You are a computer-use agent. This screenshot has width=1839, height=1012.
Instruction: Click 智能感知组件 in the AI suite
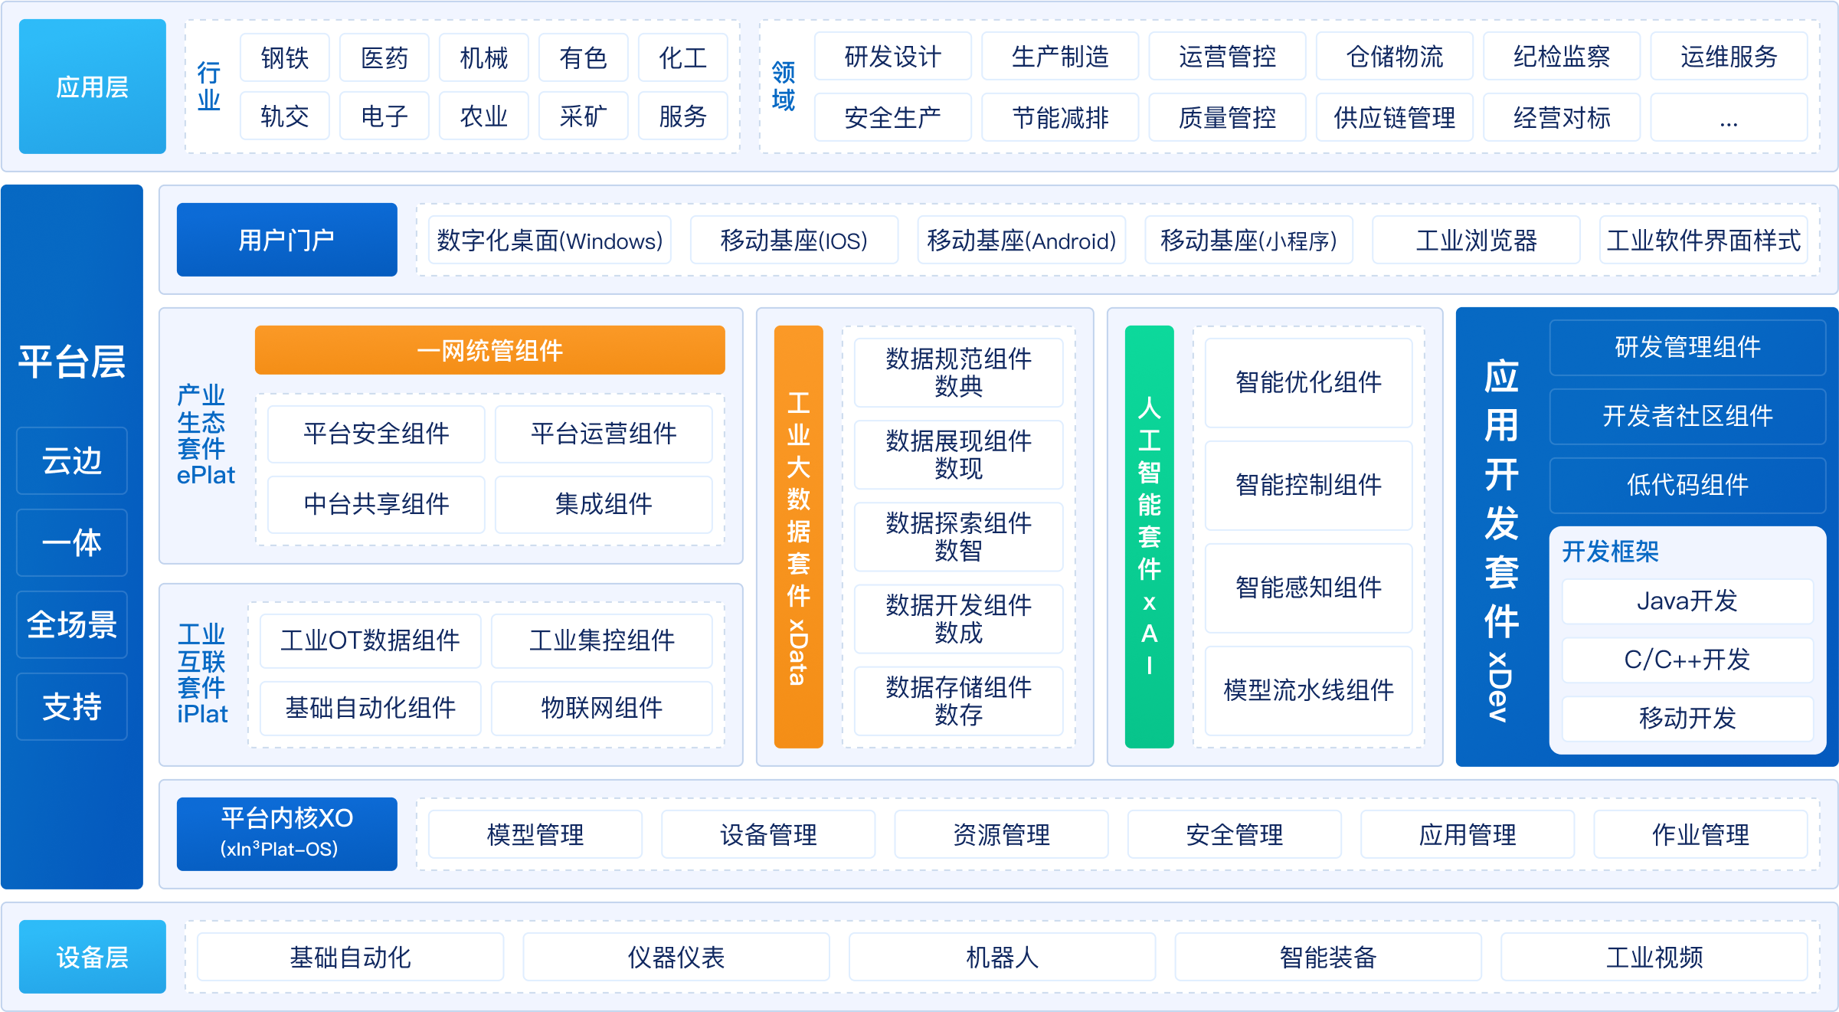coord(1307,588)
